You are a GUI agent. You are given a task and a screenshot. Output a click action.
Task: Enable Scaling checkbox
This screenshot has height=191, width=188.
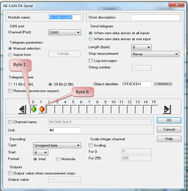click(90, 145)
